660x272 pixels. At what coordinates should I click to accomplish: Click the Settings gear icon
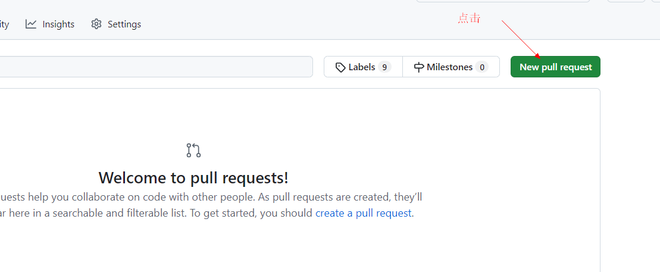[x=96, y=24]
